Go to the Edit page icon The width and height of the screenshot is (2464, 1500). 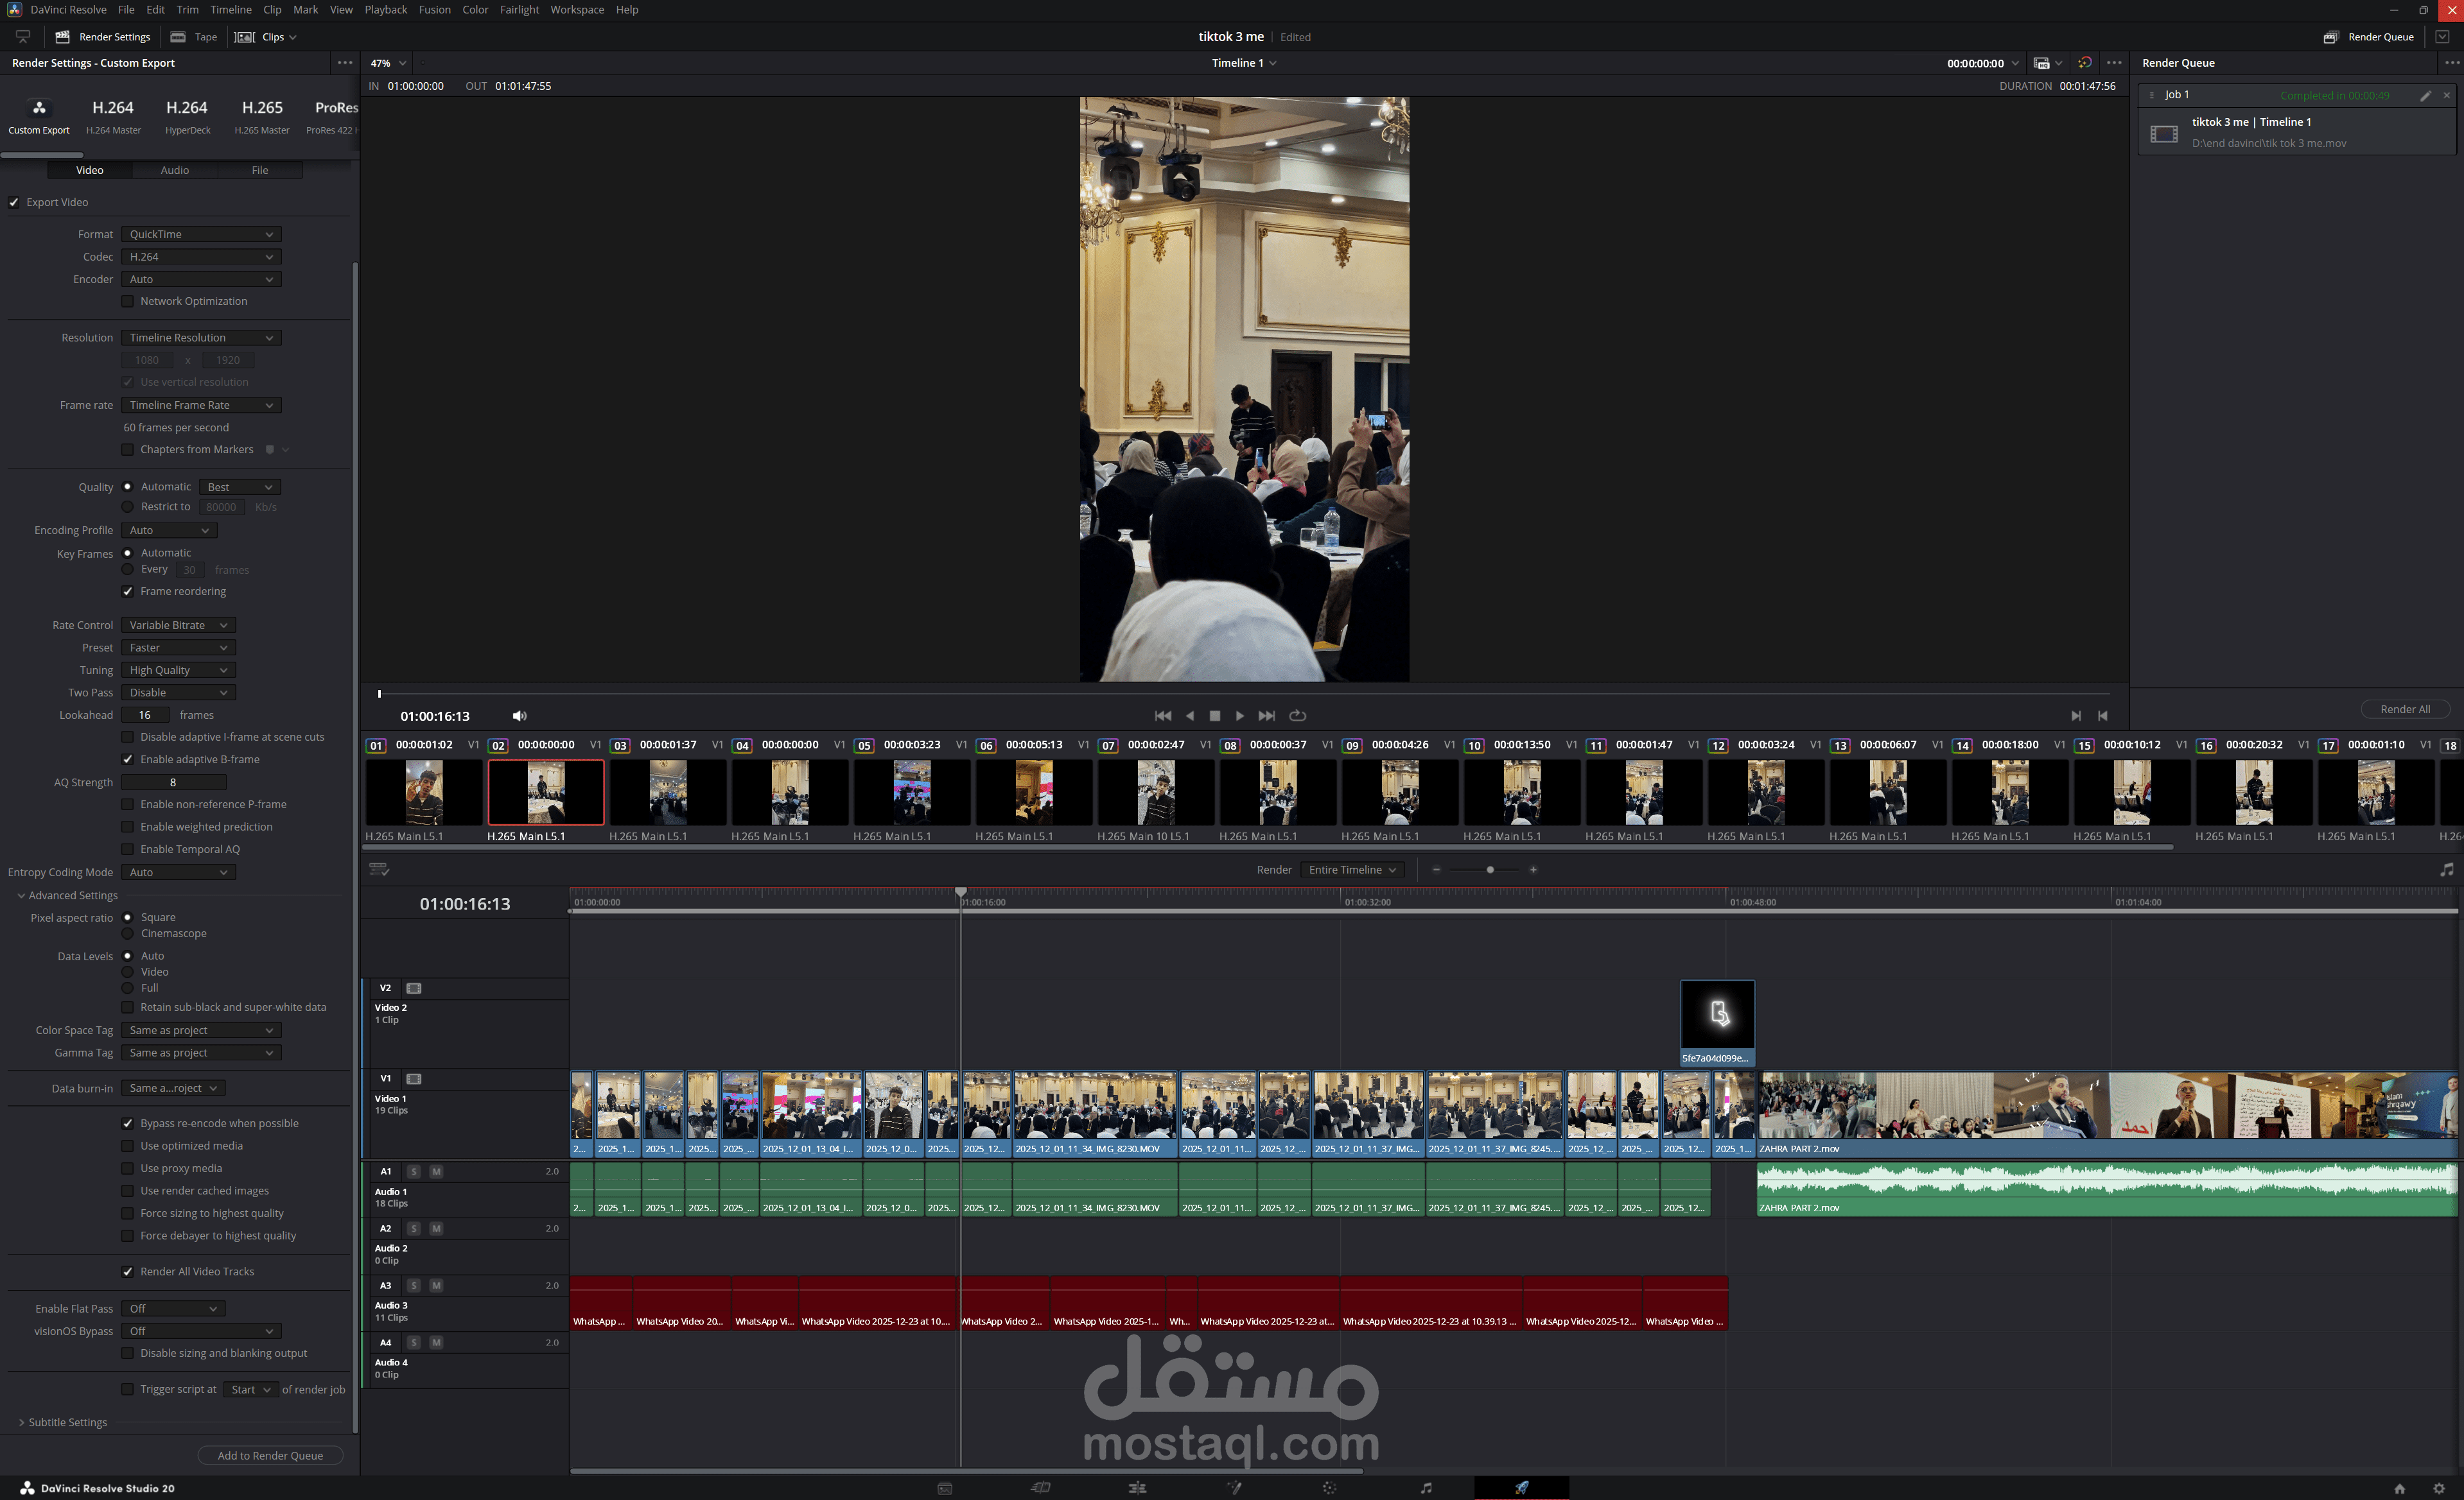click(1137, 1488)
